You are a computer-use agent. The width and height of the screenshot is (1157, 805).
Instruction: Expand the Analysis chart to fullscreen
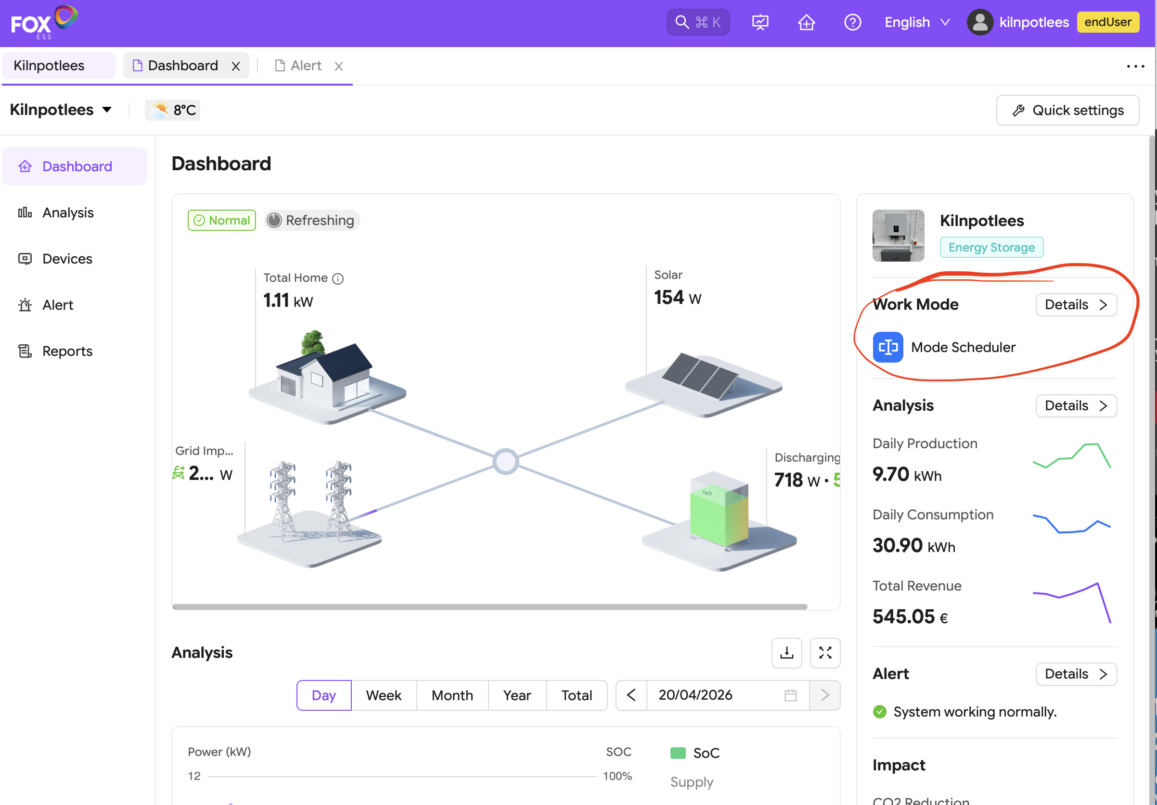[825, 653]
